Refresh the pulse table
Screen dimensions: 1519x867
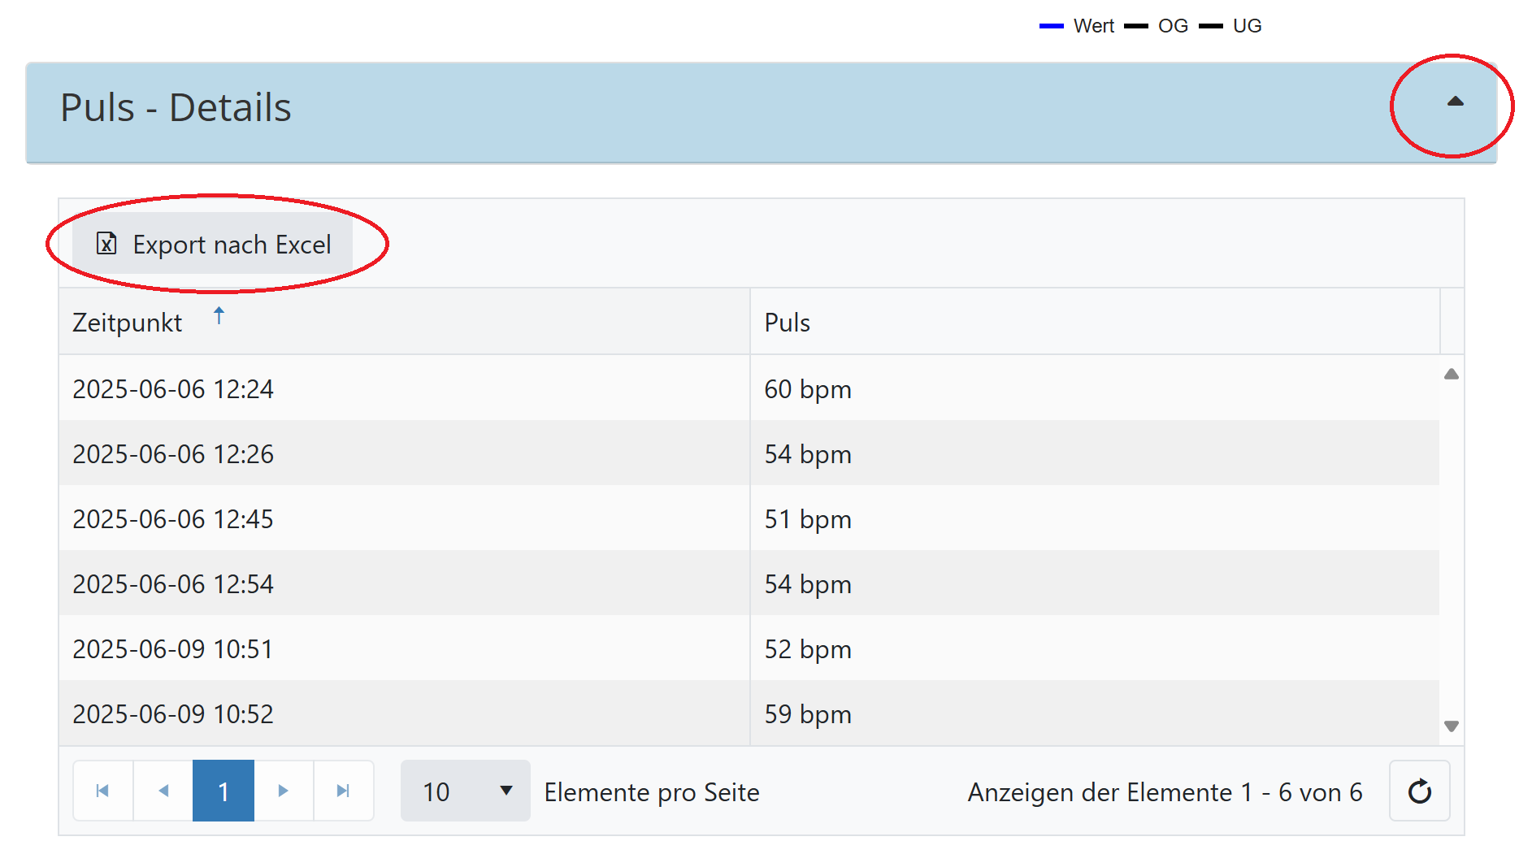pyautogui.click(x=1419, y=791)
